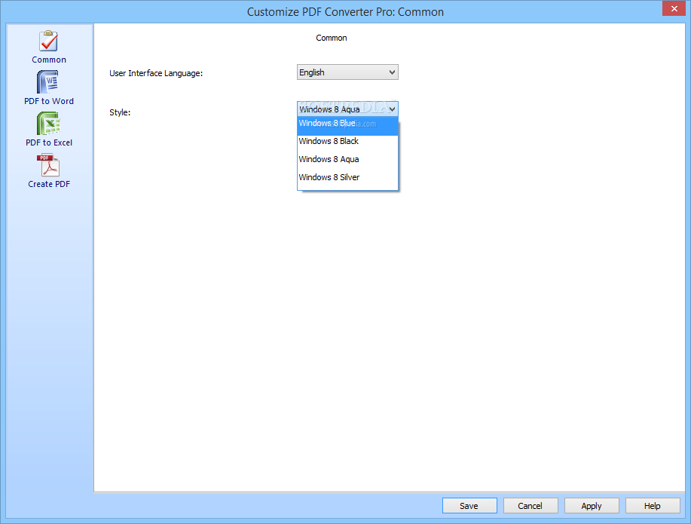Select the 'Create PDF' sidebar label
The width and height of the screenshot is (691, 524).
pos(49,184)
